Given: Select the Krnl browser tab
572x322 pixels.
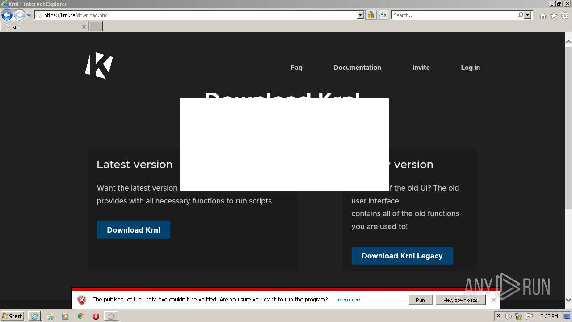Looking at the screenshot, I should (44, 27).
